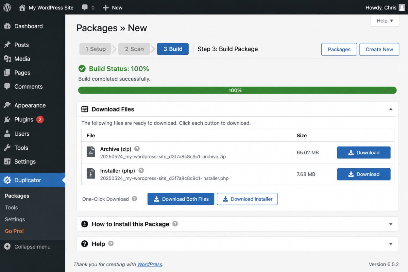
Task: Click help question mark beside Archive (zip)
Action: click(x=137, y=149)
